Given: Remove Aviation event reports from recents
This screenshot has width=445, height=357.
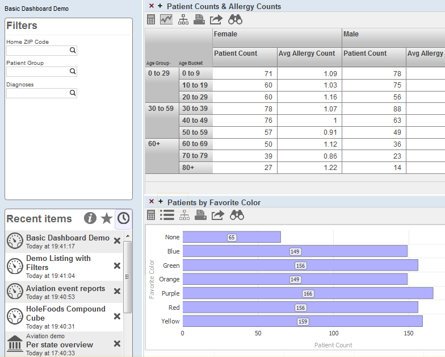Looking at the screenshot, I should tap(117, 291).
